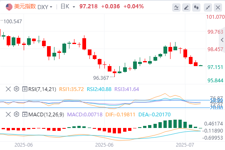Expand the side panel left-chevron arrow

222,40
